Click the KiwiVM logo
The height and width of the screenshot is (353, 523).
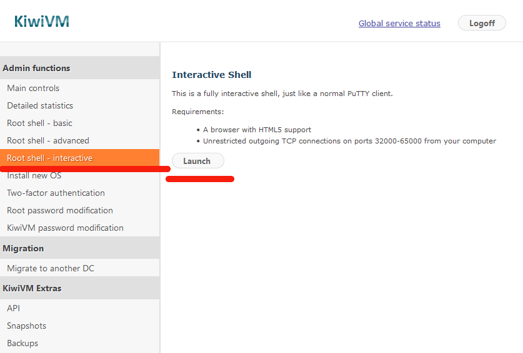tap(41, 22)
